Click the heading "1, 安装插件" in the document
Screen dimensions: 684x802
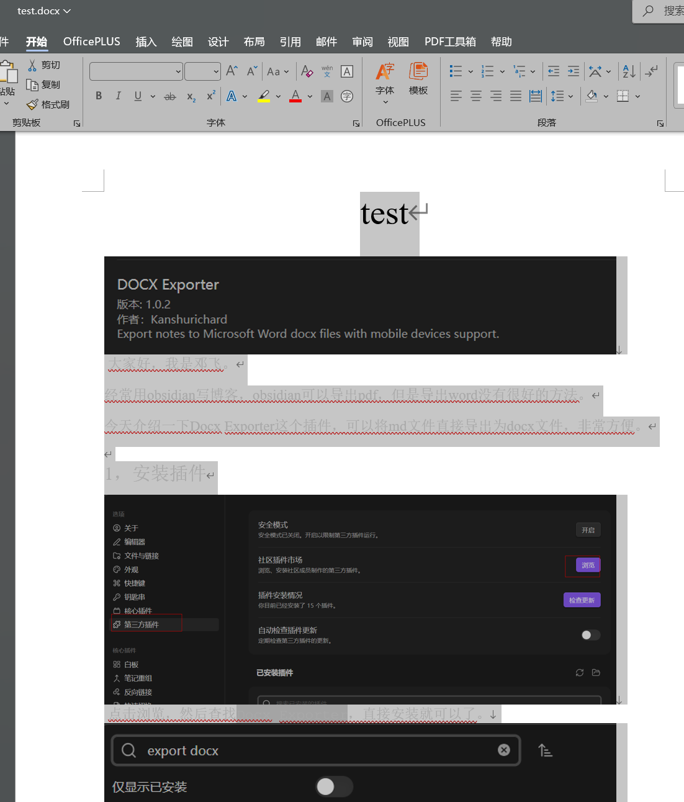click(x=155, y=474)
